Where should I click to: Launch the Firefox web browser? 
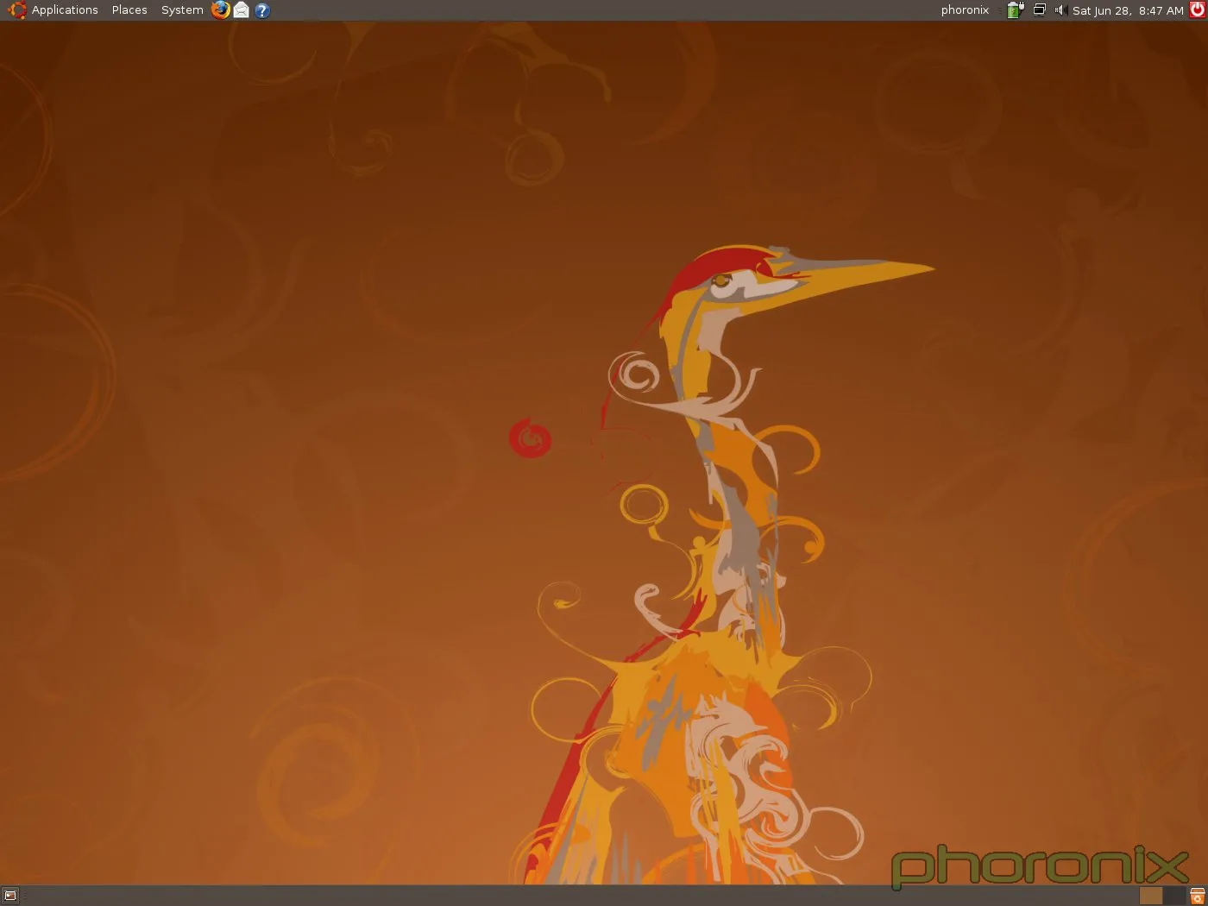[221, 10]
